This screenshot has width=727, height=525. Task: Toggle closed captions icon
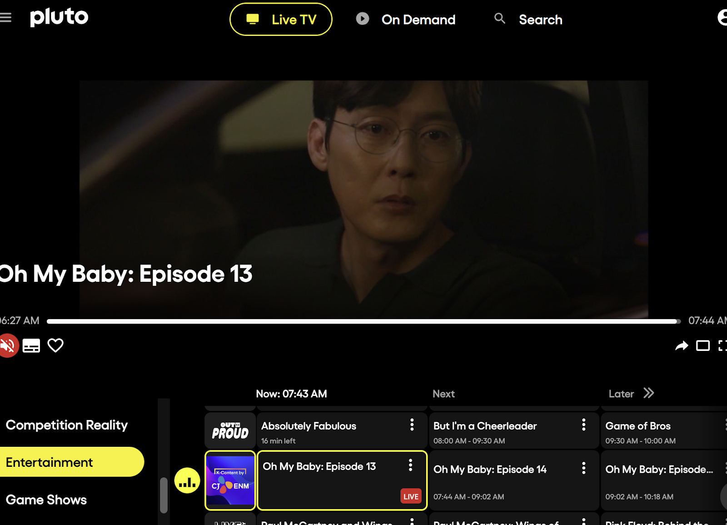31,346
